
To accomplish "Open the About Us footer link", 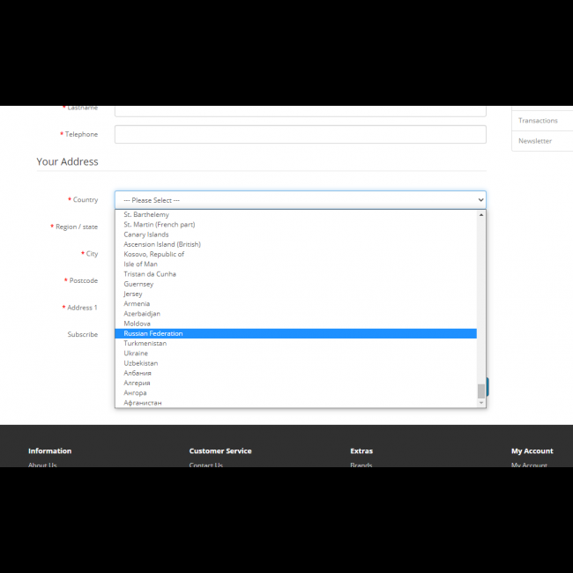I will pos(42,465).
